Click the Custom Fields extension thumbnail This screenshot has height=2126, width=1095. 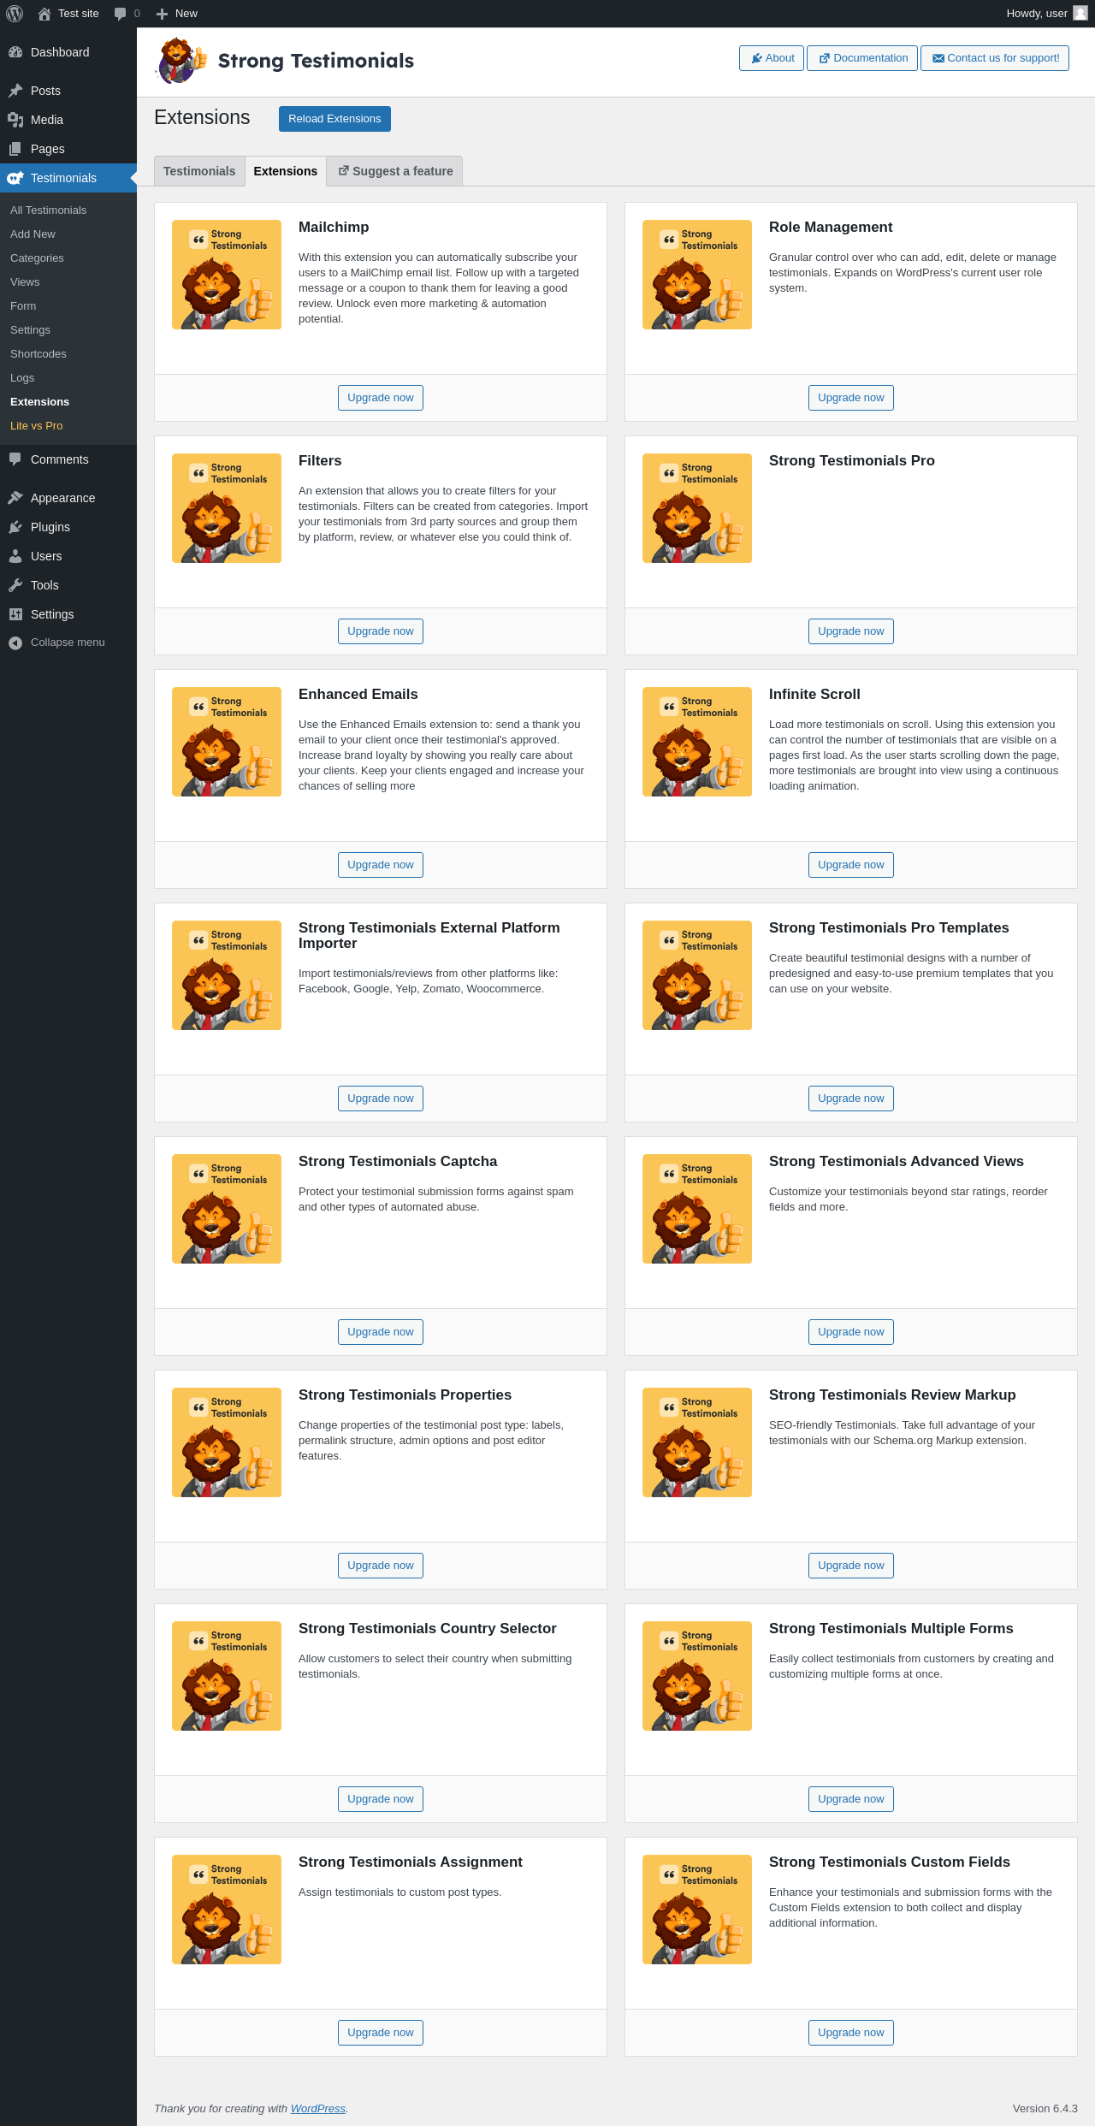click(x=697, y=1910)
